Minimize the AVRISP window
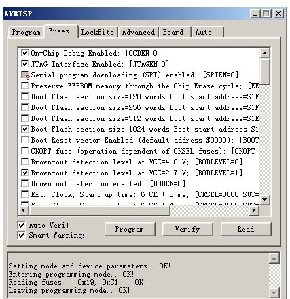 coord(255,14)
